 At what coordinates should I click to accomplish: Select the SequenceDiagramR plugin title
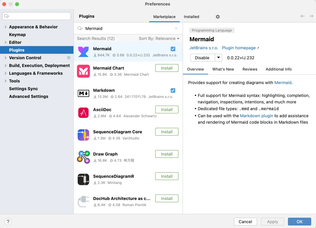tap(114, 176)
